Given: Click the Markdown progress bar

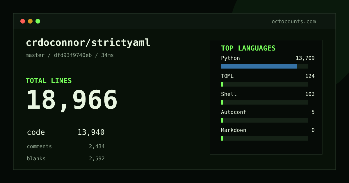Looking at the screenshot, I should tap(265, 138).
